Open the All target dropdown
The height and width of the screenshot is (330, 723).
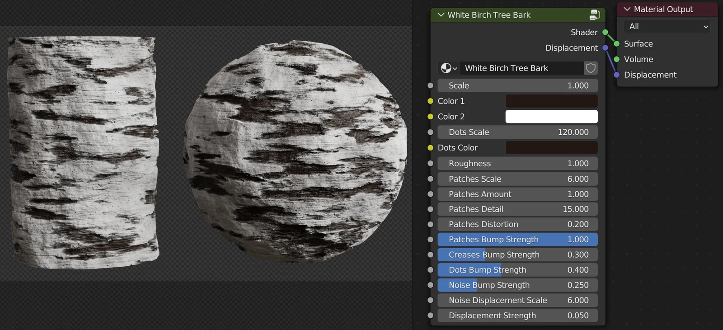(667, 27)
